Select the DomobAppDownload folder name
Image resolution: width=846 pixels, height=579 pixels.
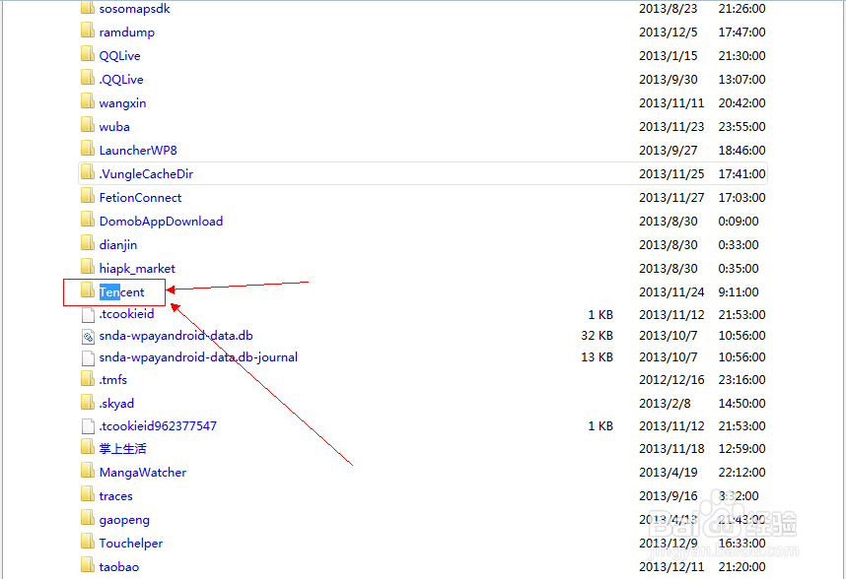pyautogui.click(x=161, y=222)
